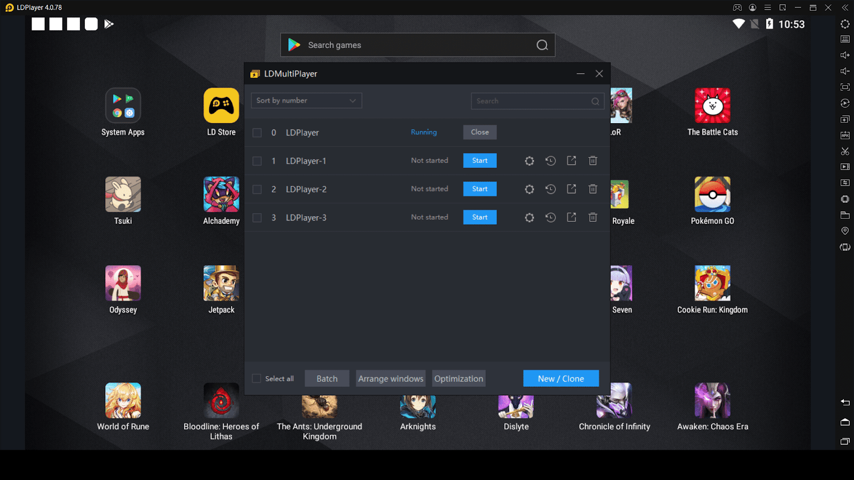
Task: Open the hamburger menu in title bar
Action: click(768, 7)
